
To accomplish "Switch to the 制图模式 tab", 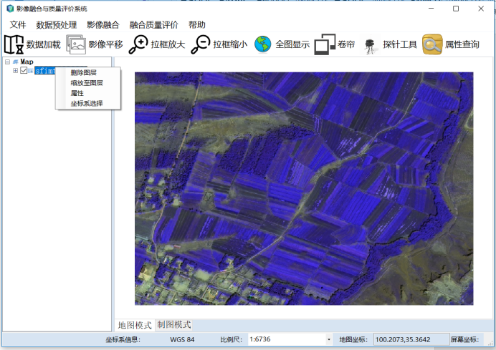I will click(174, 325).
